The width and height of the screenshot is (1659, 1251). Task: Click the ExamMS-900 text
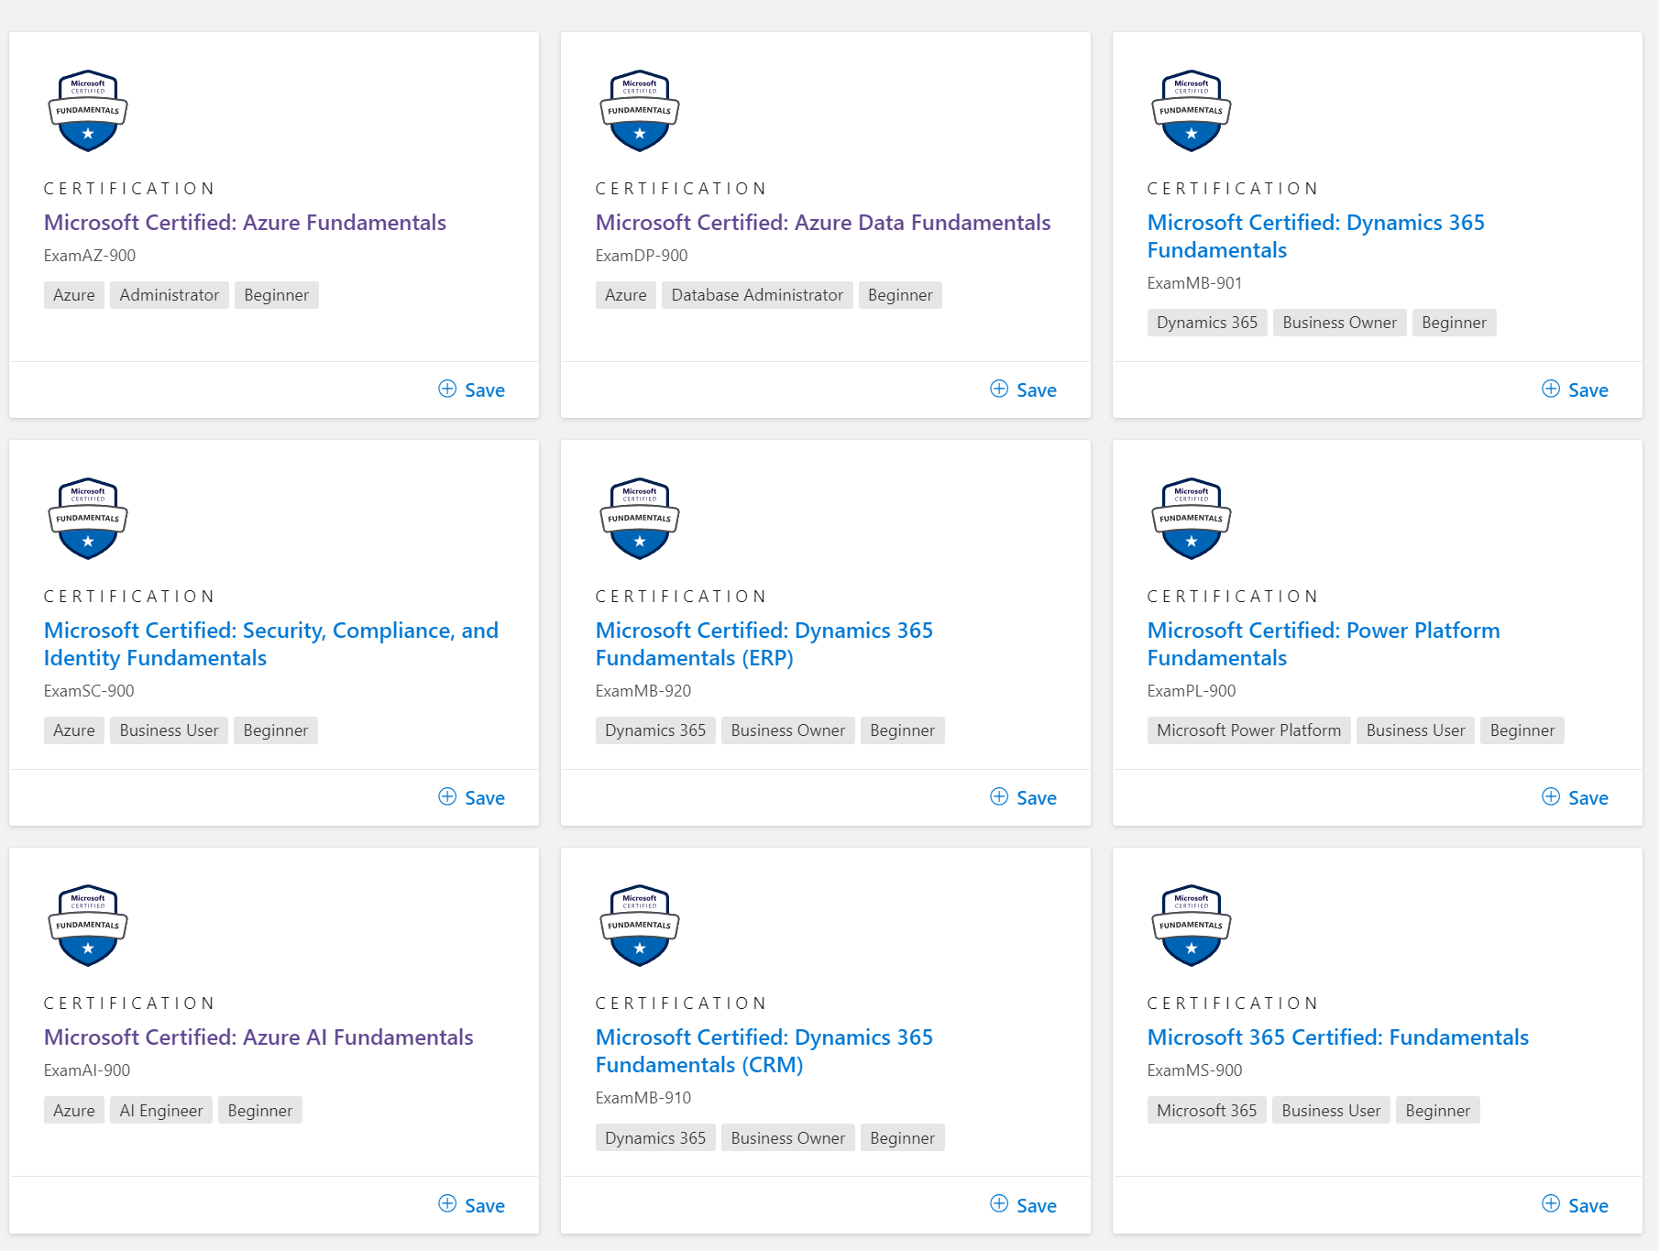point(1195,1070)
